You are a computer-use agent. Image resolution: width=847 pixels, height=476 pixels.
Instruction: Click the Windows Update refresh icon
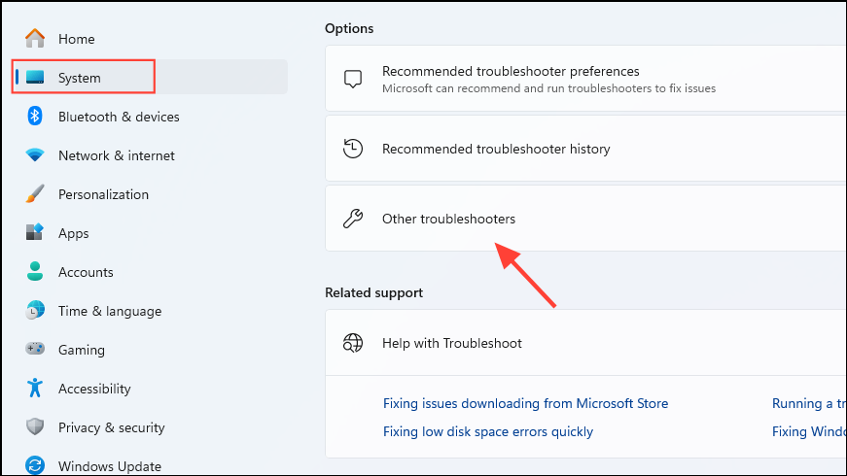click(x=35, y=465)
